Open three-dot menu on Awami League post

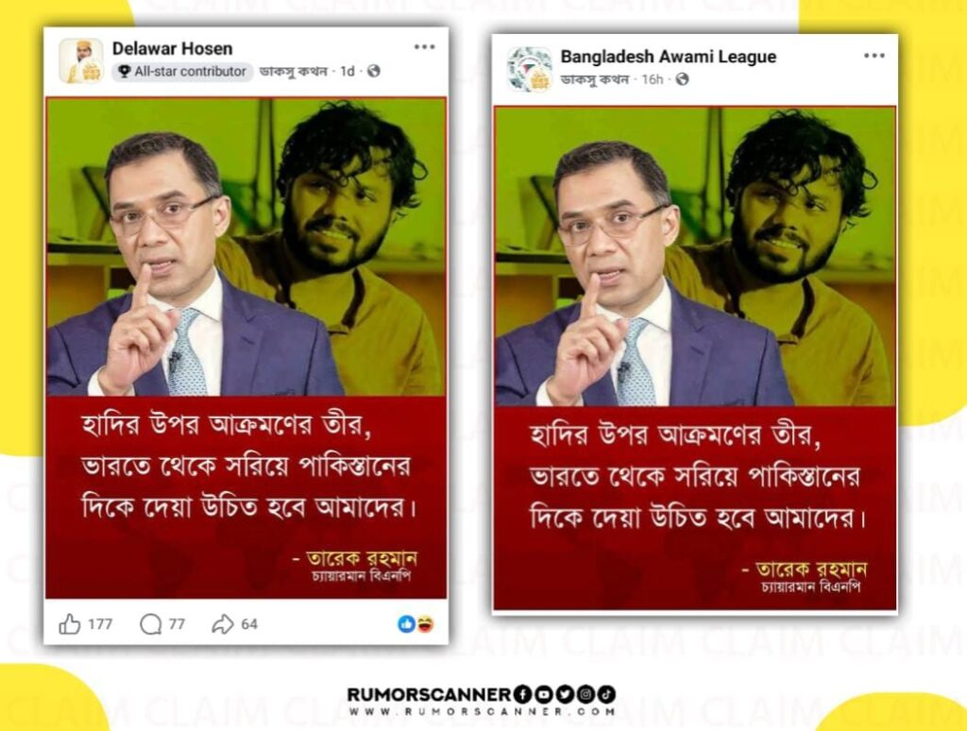point(874,56)
